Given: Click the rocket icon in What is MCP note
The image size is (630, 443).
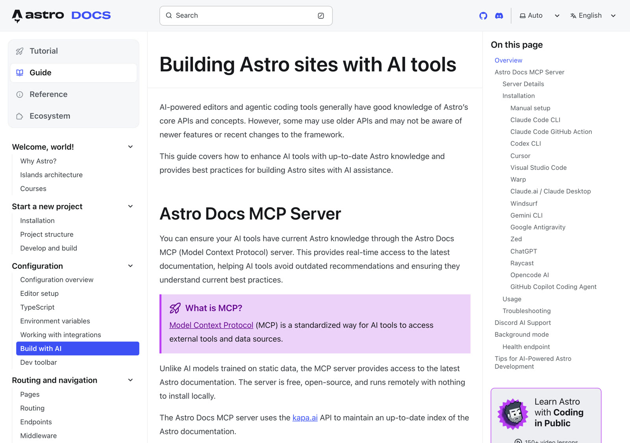Looking at the screenshot, I should tap(175, 308).
